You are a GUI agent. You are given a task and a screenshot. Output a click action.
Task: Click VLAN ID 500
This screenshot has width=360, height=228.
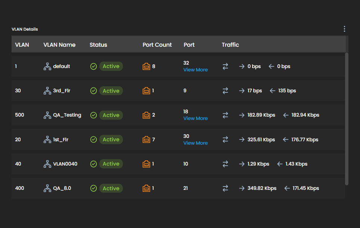pos(19,115)
